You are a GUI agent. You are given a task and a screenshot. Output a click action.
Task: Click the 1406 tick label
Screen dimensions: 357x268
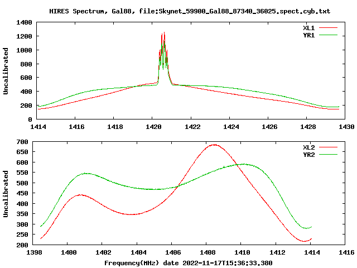[x=173, y=252]
